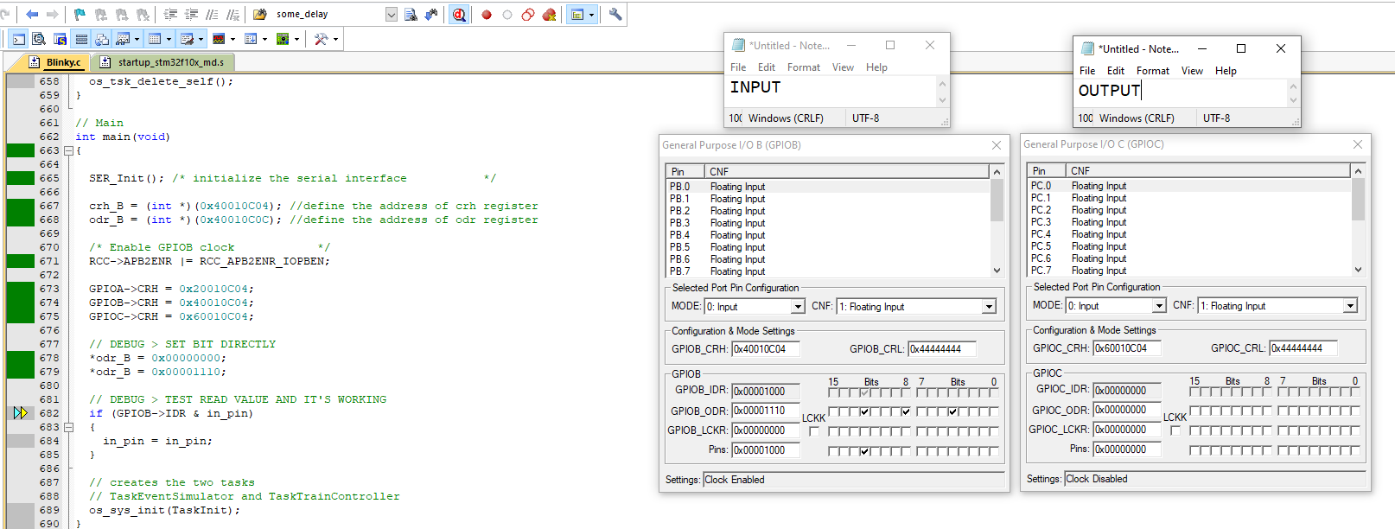Open the GPIOC CNF dropdown
The height and width of the screenshot is (529, 1395).
[x=1350, y=306]
